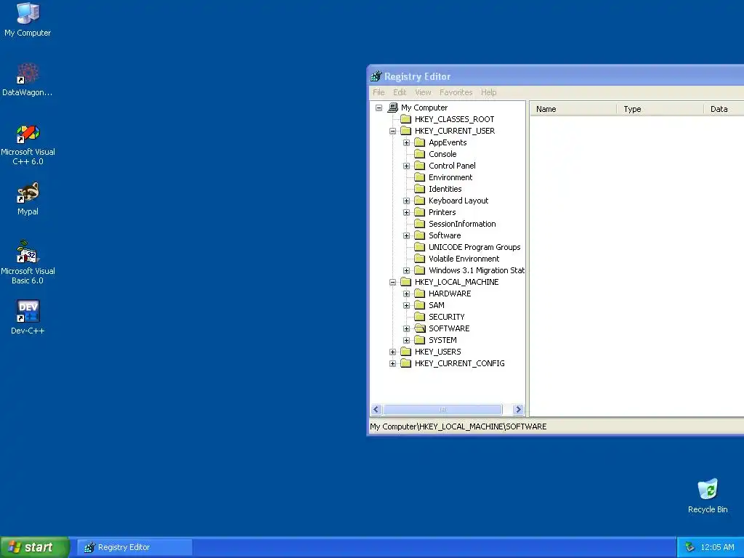Expand the HARDWARE key

(407, 294)
